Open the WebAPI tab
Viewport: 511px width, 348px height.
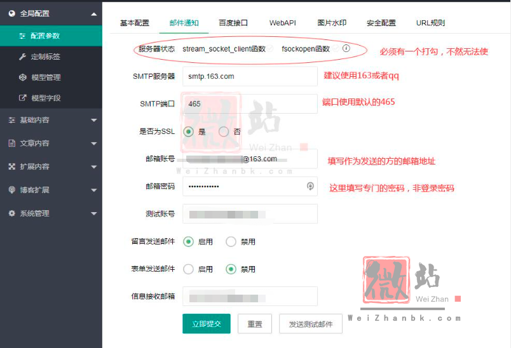point(283,23)
